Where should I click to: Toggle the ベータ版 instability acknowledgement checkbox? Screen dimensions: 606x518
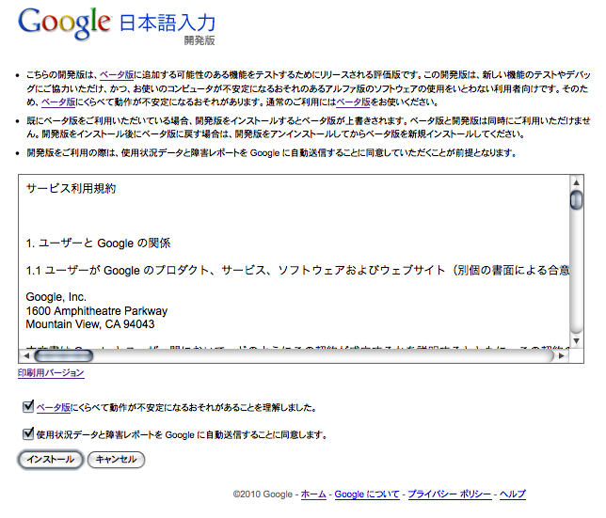tap(28, 406)
